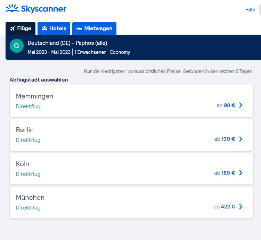Open the Flüge tab
Screen dimensions: 261x240
click(x=21, y=28)
